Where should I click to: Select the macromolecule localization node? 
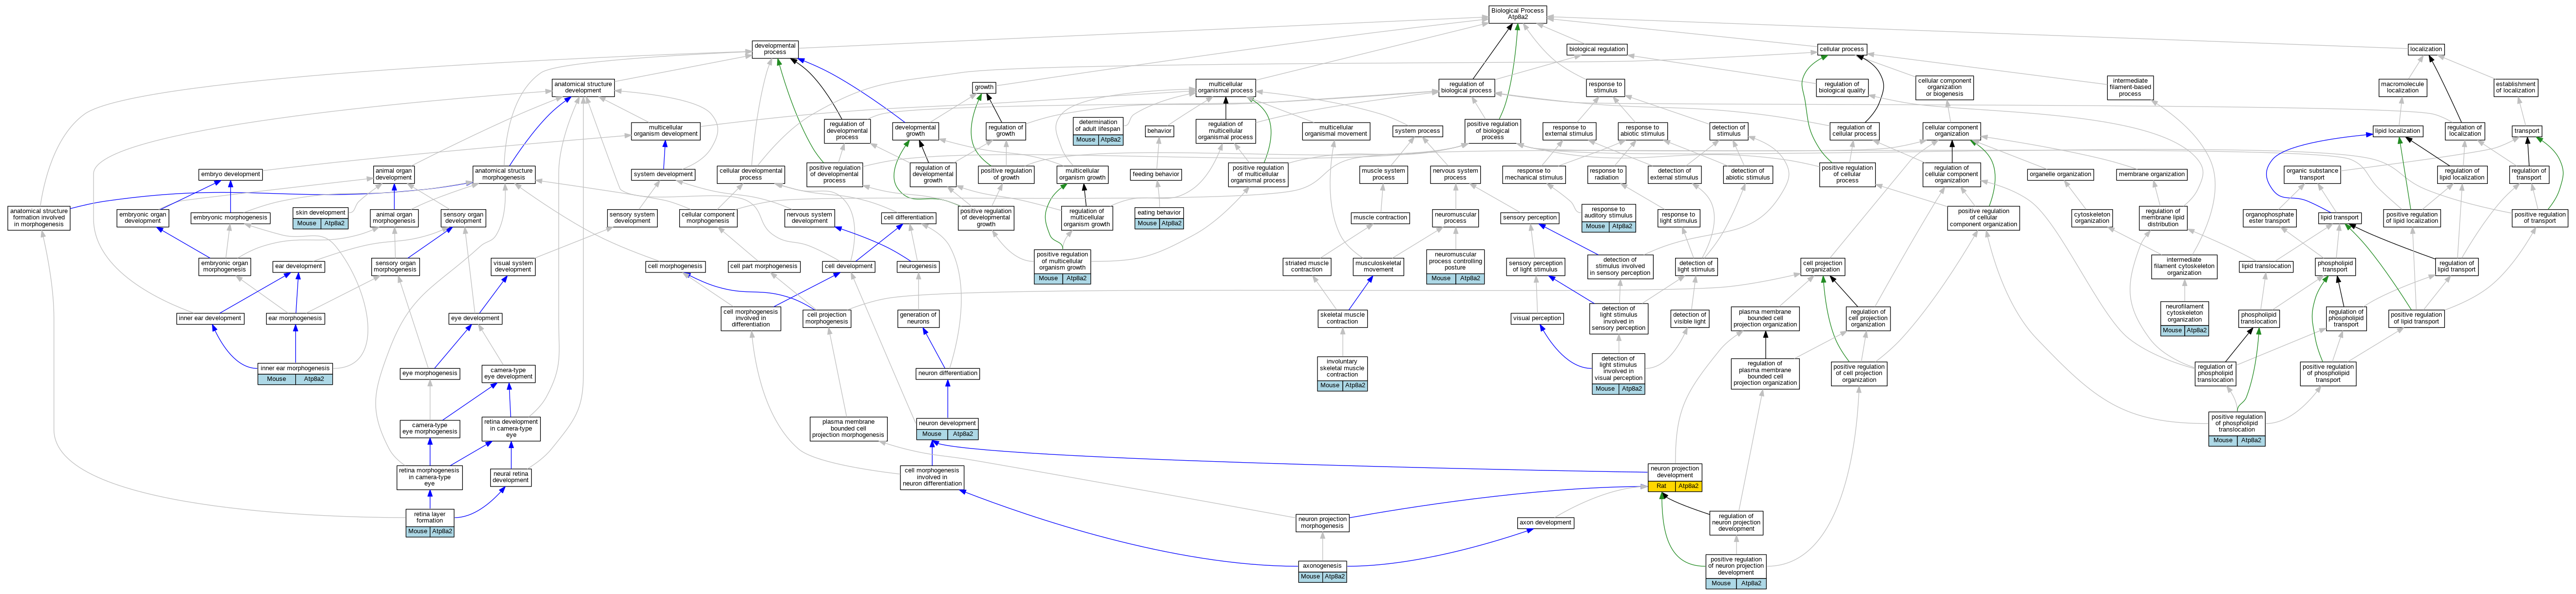pos(2402,87)
